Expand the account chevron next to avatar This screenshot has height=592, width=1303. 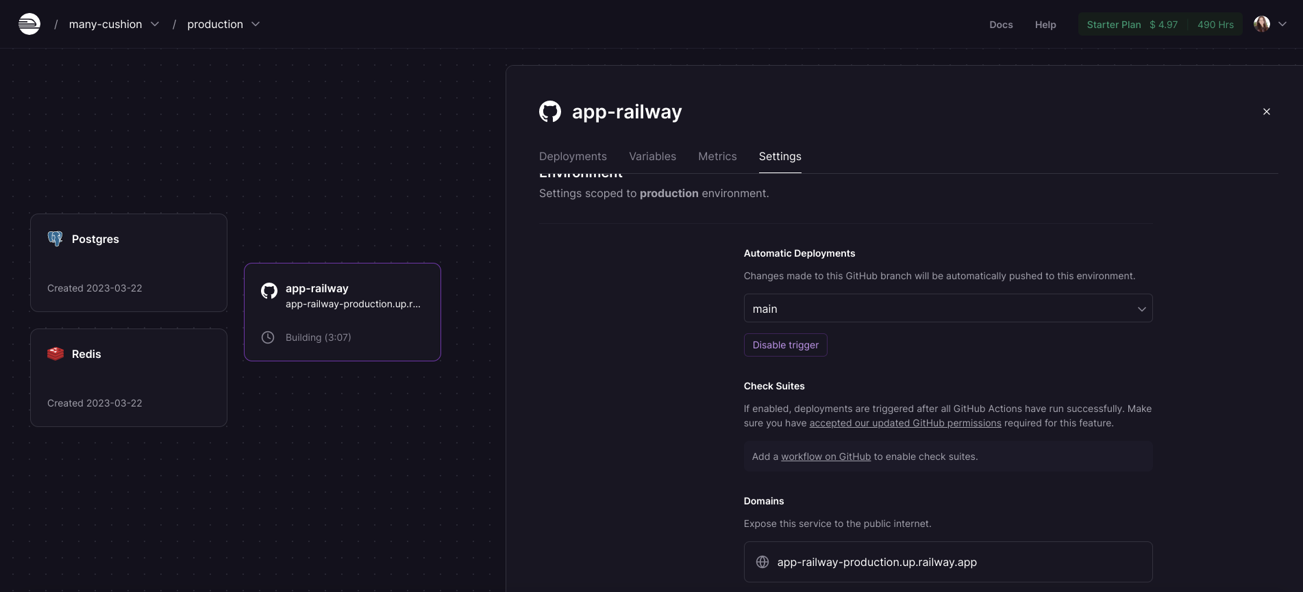coord(1282,24)
